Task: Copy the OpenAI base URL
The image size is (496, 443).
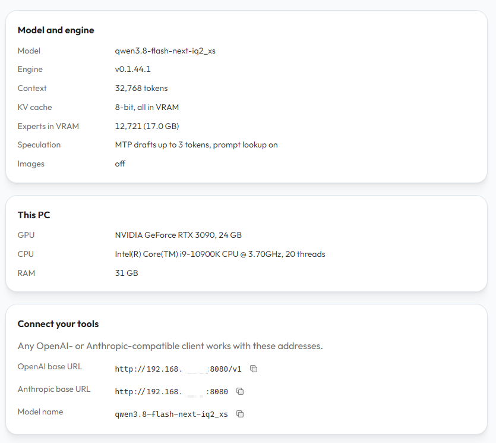Action: click(x=254, y=369)
